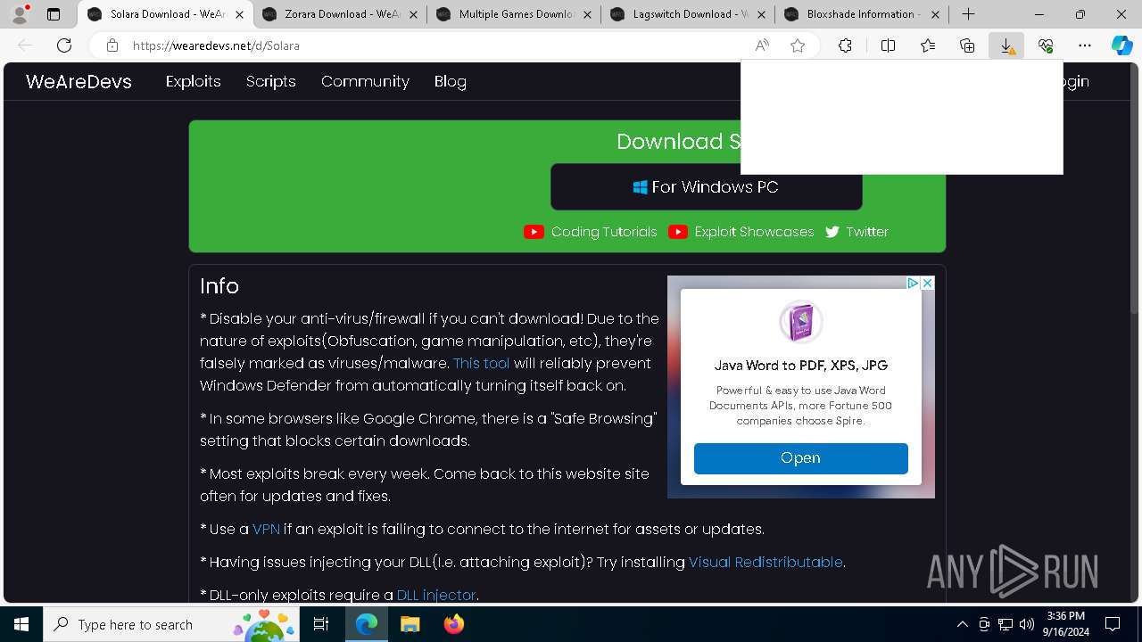Screen dimensions: 1142x642
Task: Open the Exploits nav menu
Action: point(193,81)
